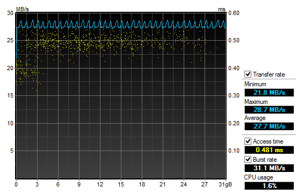Image resolution: width=297 pixels, height=195 pixels.
Task: Toggle the Access time checkbox
Action: [248, 141]
